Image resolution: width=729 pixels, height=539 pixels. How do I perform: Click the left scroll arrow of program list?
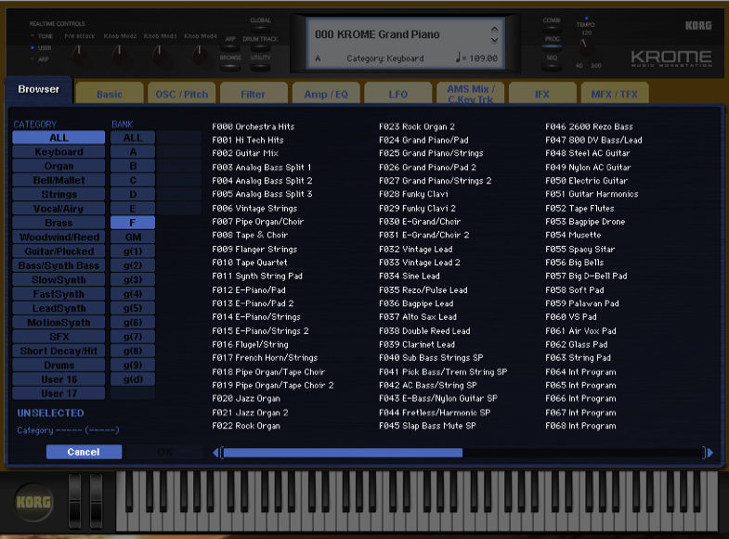pyautogui.click(x=215, y=453)
